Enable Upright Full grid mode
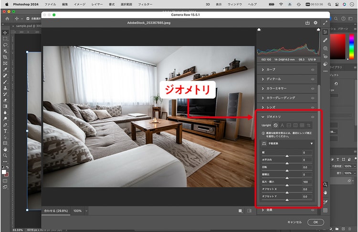This screenshot has width=358, height=232. coord(302,125)
